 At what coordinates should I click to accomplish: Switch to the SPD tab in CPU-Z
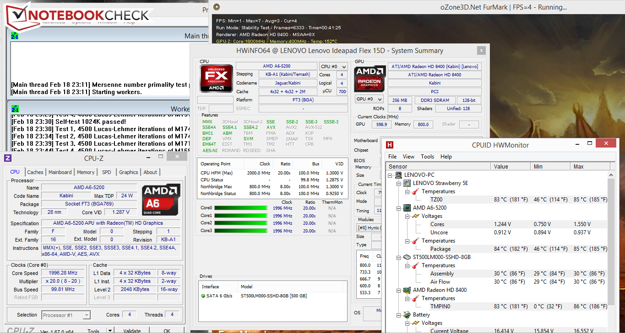(107, 172)
